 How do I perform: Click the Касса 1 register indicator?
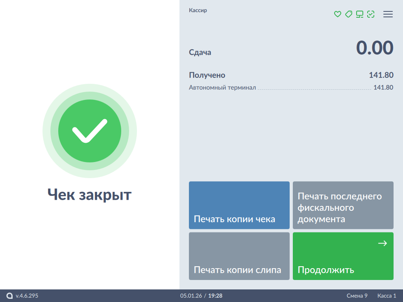(x=386, y=296)
